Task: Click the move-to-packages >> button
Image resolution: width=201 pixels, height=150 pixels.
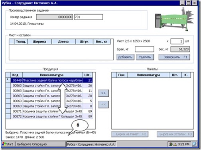Action: (103, 93)
